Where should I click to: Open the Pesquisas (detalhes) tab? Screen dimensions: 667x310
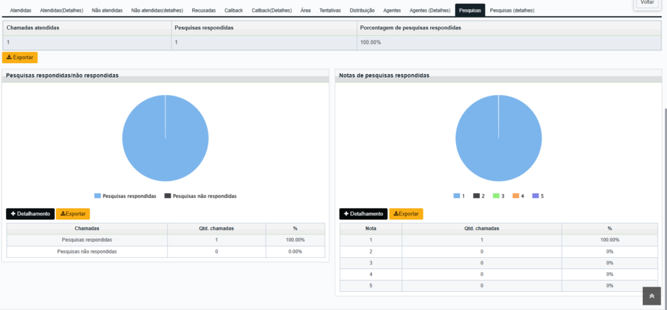click(x=512, y=10)
